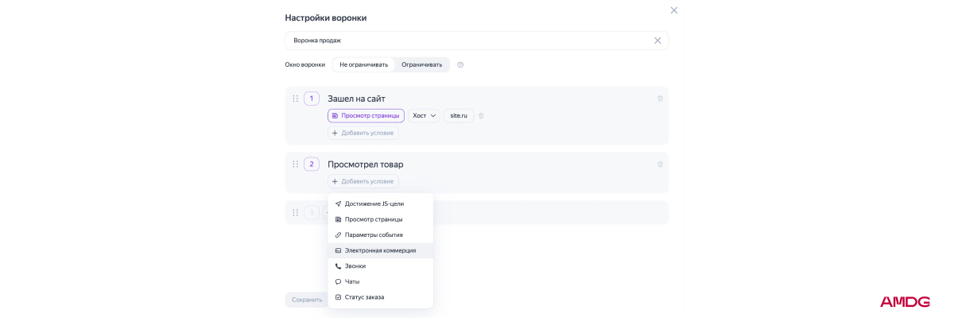Select the step number 1 badge

(311, 99)
